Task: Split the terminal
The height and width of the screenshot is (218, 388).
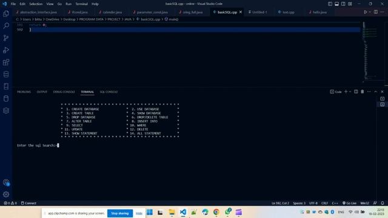Action: point(356,91)
